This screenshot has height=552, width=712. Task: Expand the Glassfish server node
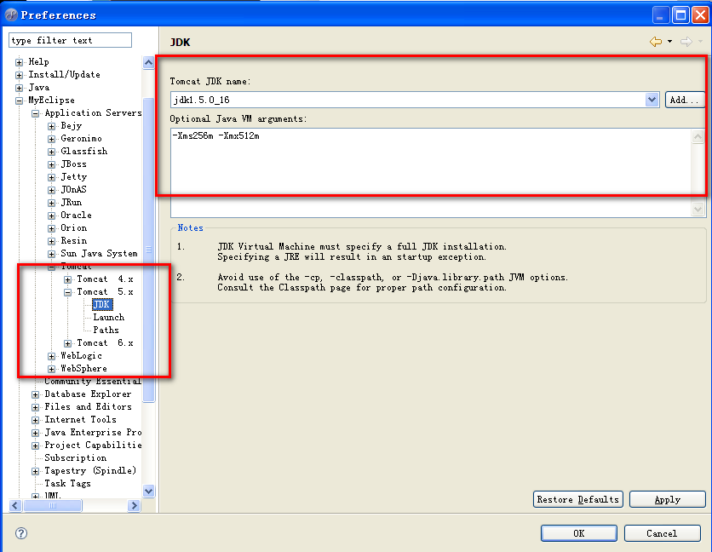point(52,152)
